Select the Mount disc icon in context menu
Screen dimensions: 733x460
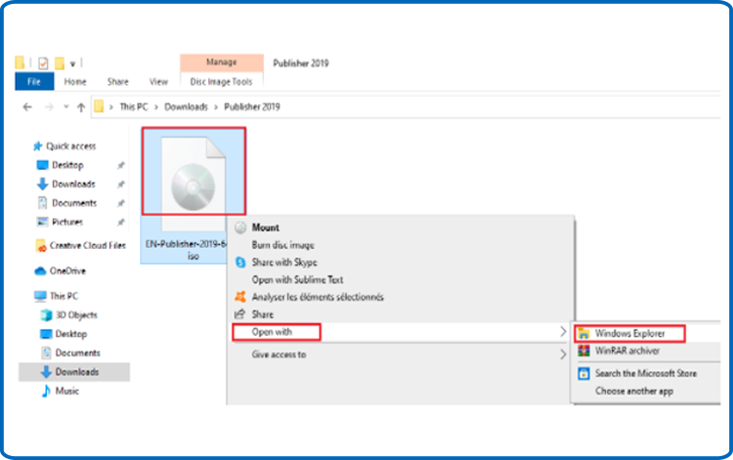[240, 228]
